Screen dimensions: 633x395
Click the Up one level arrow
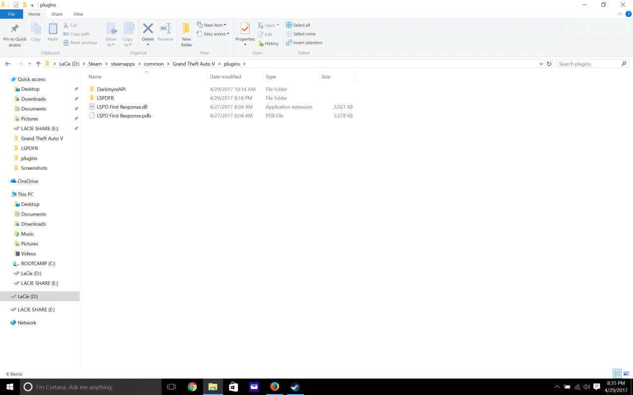pyautogui.click(x=38, y=64)
